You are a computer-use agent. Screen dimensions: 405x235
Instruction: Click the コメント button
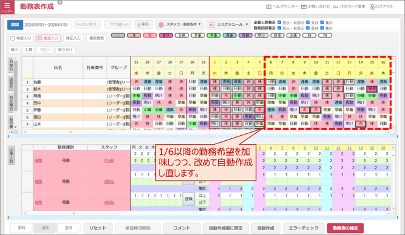182,228
